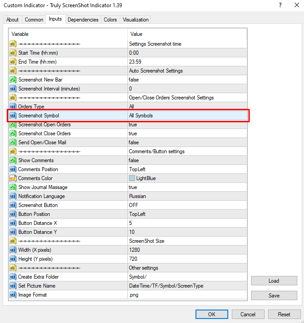Click the icon beside Screenshot Button

click(x=13, y=205)
